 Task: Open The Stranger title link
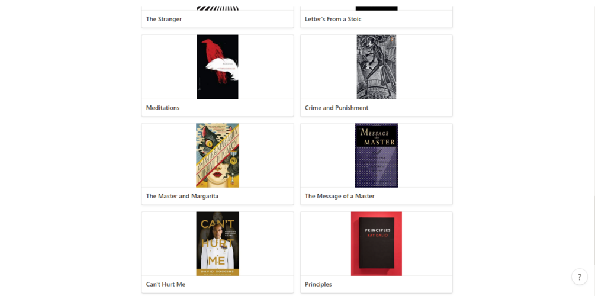164,19
